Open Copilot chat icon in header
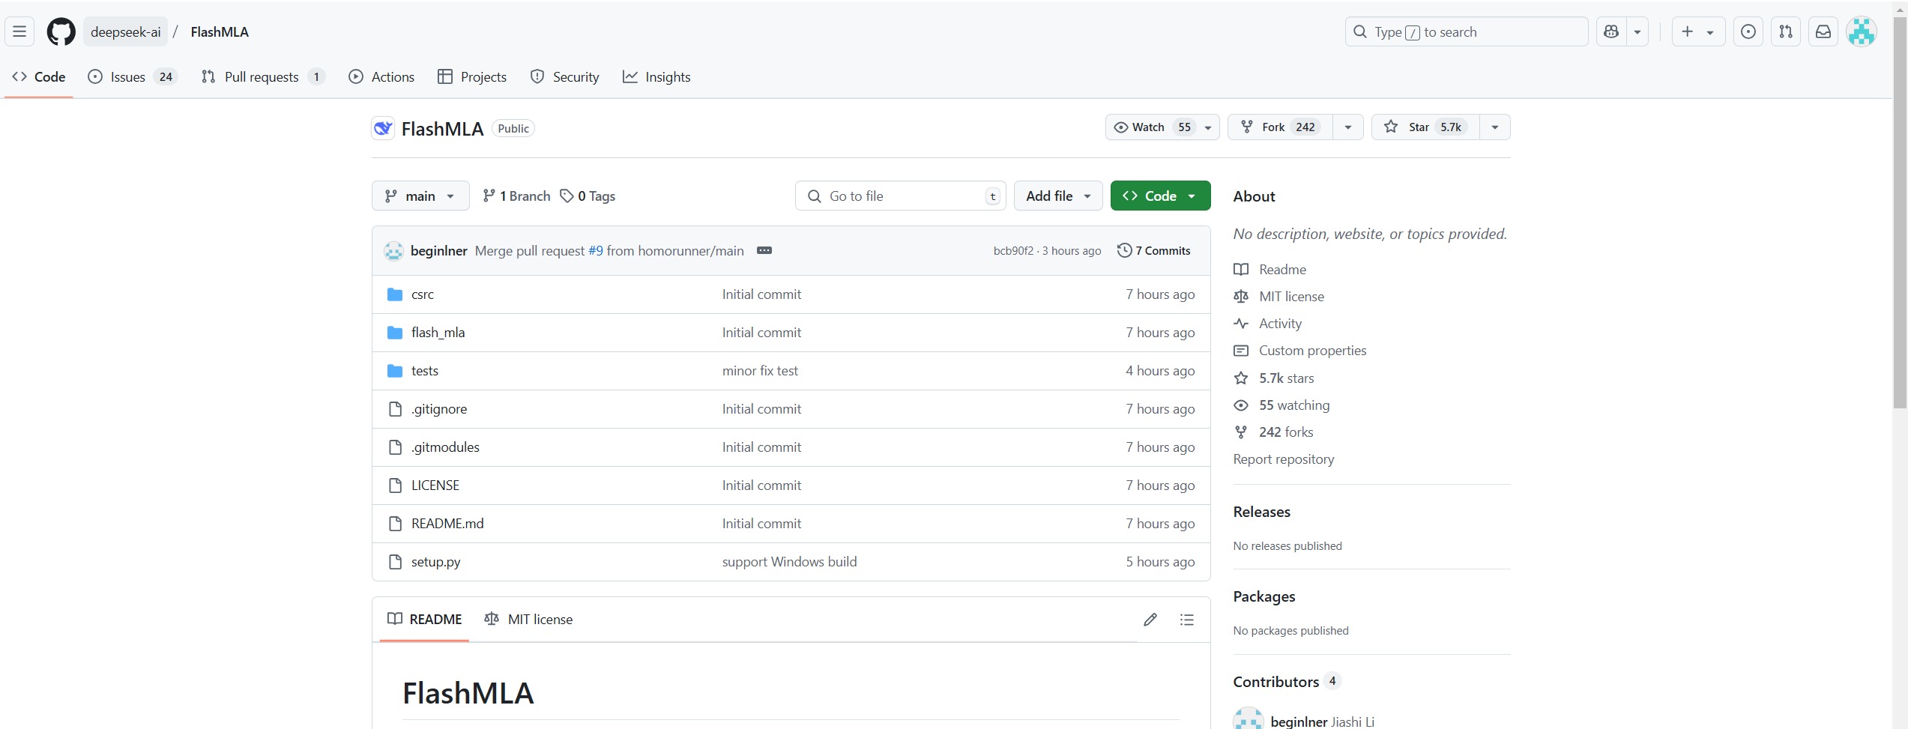The width and height of the screenshot is (1908, 729). [1611, 31]
